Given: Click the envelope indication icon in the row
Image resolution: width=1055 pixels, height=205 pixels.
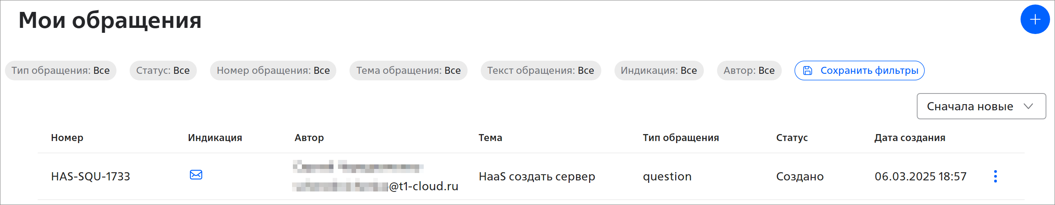Looking at the screenshot, I should coord(196,175).
